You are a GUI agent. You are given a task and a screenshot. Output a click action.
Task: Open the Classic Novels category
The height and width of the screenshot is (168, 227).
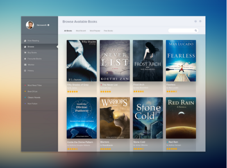coord(34,98)
